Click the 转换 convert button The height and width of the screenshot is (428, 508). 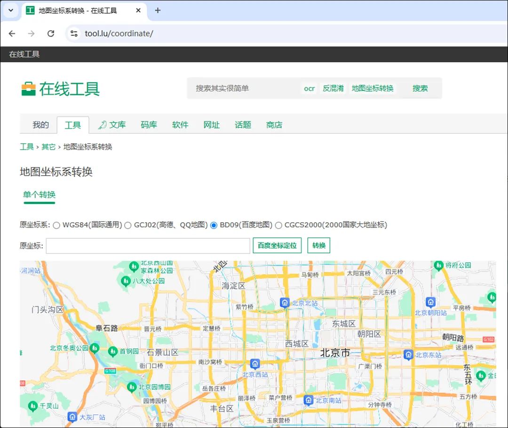(319, 245)
